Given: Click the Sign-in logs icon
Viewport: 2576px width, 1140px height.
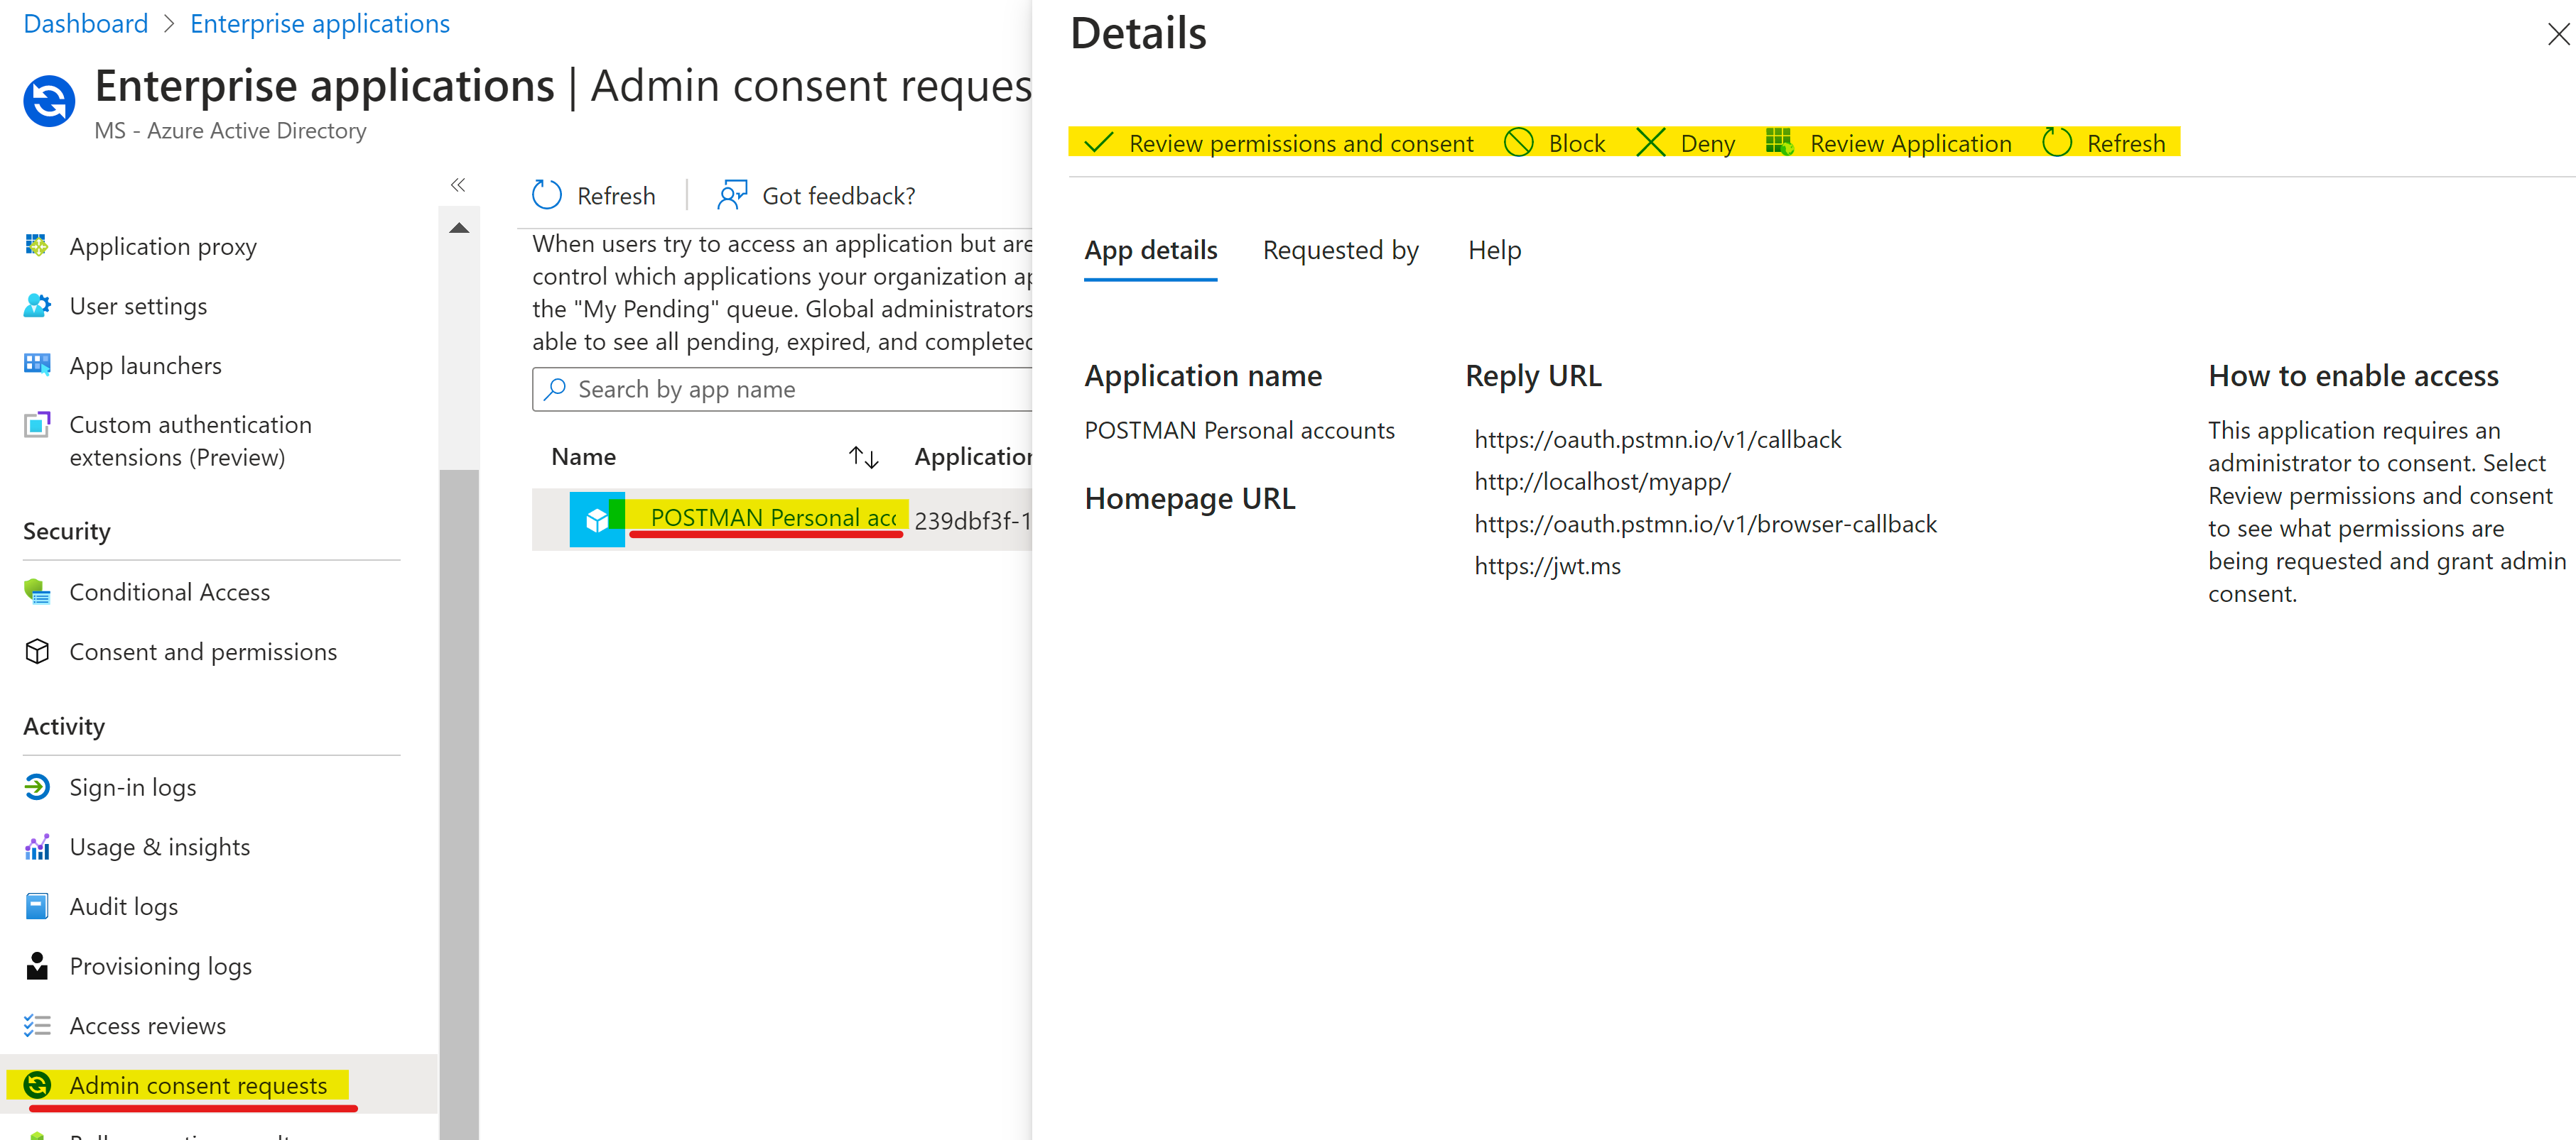Looking at the screenshot, I should [x=37, y=787].
